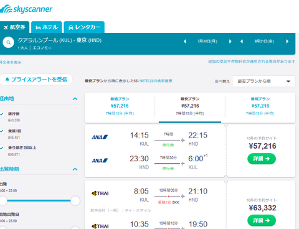The height and width of the screenshot is (229, 299).
Task: Switch to the レンタカー tab
Action: coord(84,27)
